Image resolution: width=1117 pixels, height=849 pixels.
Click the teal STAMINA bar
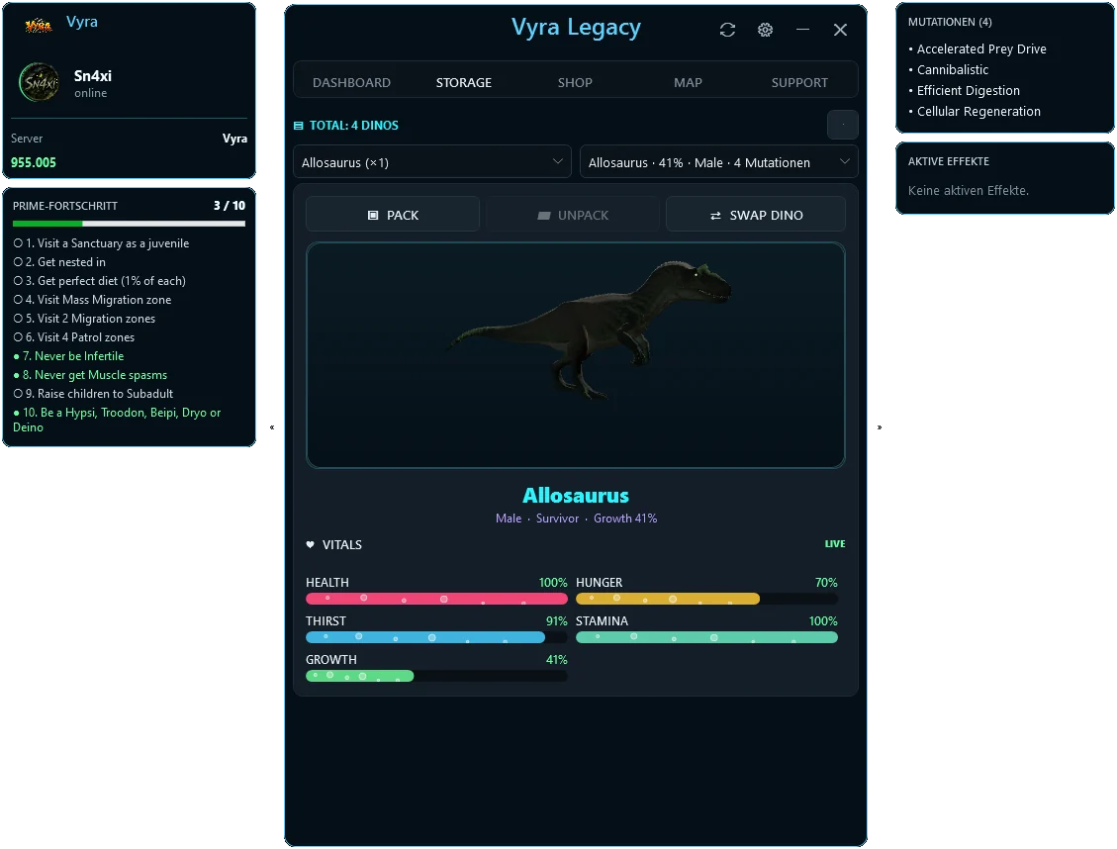coord(706,637)
